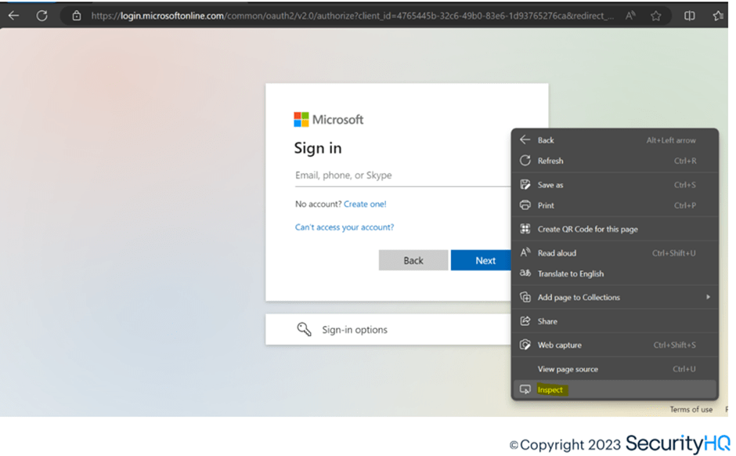Click the key icon beside Sign-in options
This screenshot has width=736, height=456.
[304, 329]
